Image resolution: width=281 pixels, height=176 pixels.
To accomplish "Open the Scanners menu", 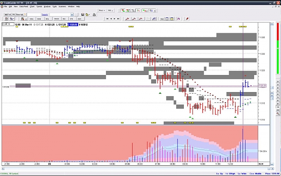I will point(62,6).
